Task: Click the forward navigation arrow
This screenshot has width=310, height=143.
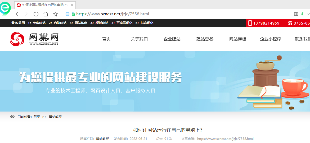Action: (x=26, y=14)
